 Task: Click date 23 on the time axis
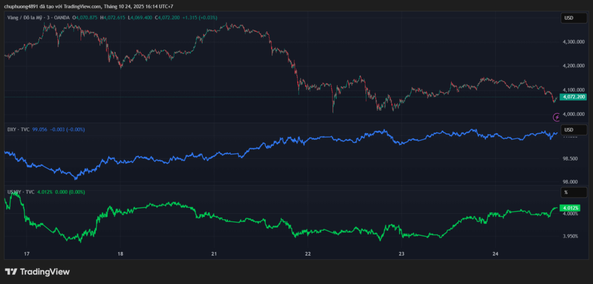coord(401,254)
